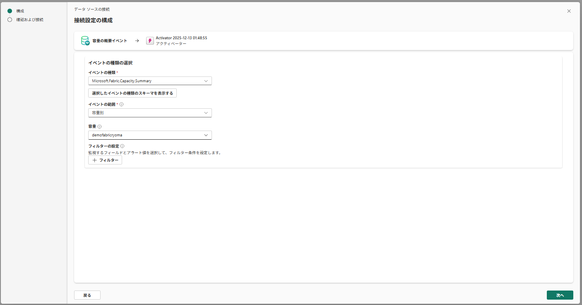Image resolution: width=582 pixels, height=305 pixels.
Task: Click the イベントの種類の選択 section heading
Action: click(x=110, y=63)
